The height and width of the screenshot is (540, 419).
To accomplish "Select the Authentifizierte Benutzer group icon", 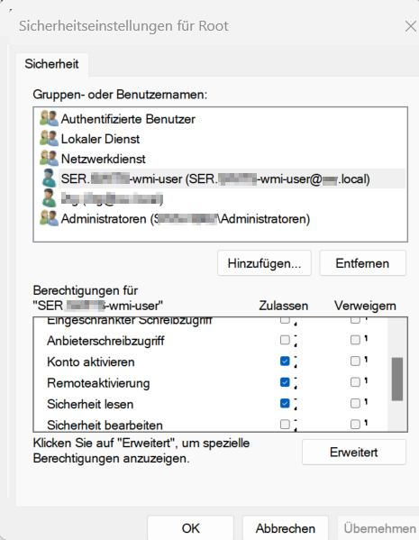I will coord(49,119).
